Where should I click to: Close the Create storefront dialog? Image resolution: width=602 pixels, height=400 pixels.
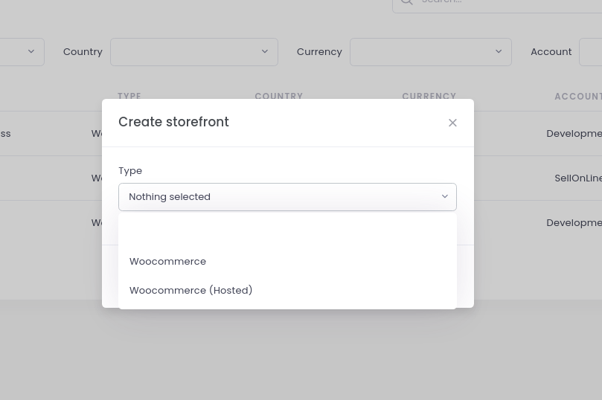tap(452, 123)
